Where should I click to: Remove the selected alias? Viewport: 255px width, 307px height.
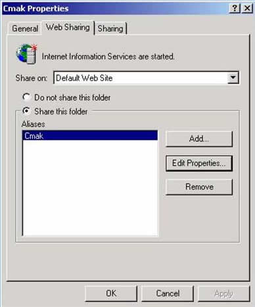(199, 187)
